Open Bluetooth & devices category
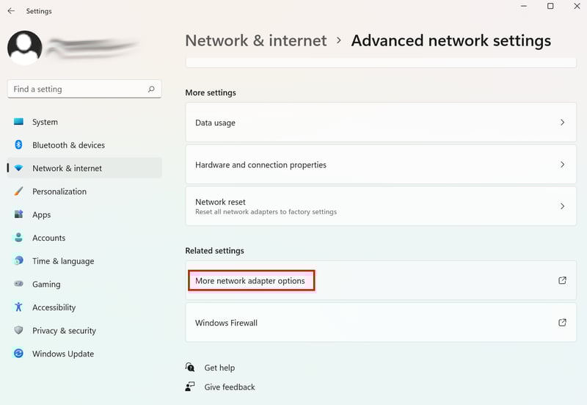The width and height of the screenshot is (587, 405). (x=84, y=145)
